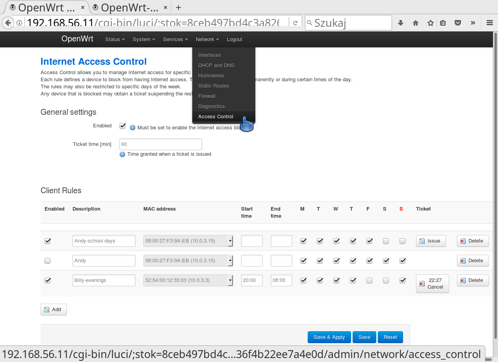Viewport: 498px width, 362px height.
Task: Open the Services menu
Action: [x=175, y=39]
